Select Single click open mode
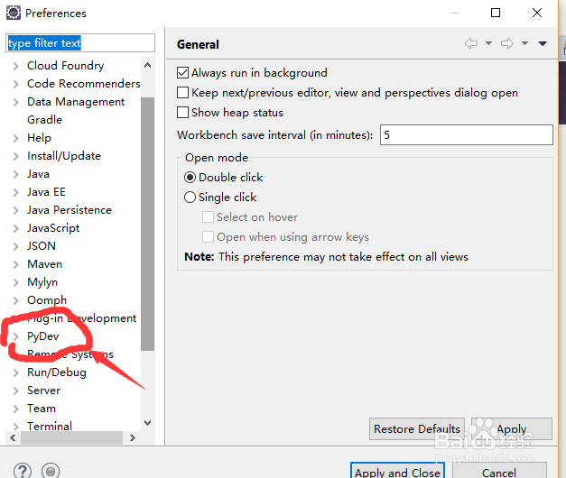This screenshot has height=478, width=566. click(190, 198)
